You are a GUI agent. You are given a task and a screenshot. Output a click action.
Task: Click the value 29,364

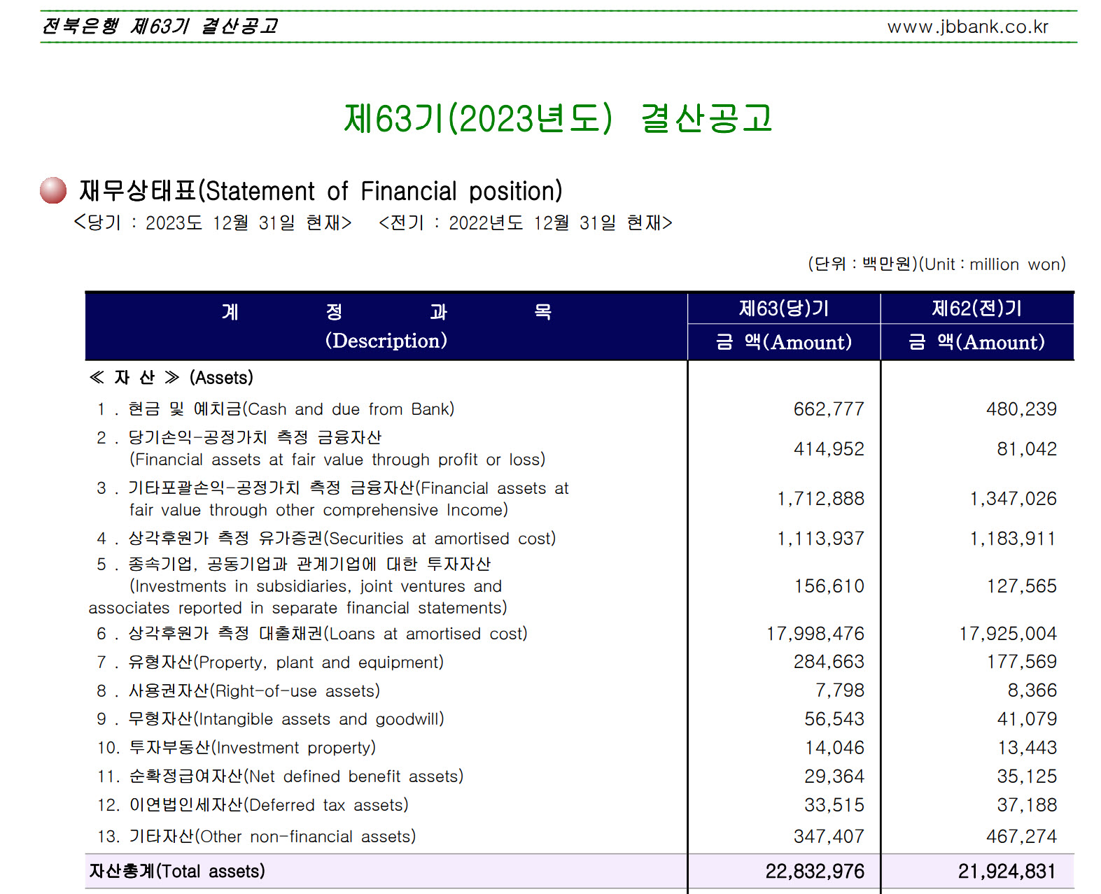(834, 776)
